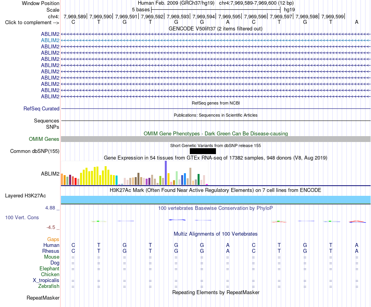Image resolution: width=371 pixels, height=307 pixels.
Task: Open 'Repeating Elements by RepeatMasker' title
Action: point(216,293)
